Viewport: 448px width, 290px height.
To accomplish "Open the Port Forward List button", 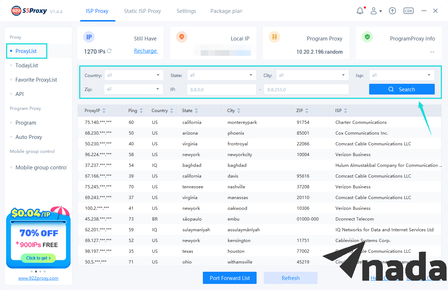I will pos(230,278).
